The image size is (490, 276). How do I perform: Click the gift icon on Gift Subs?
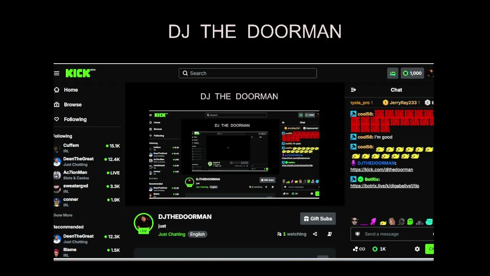pyautogui.click(x=306, y=219)
